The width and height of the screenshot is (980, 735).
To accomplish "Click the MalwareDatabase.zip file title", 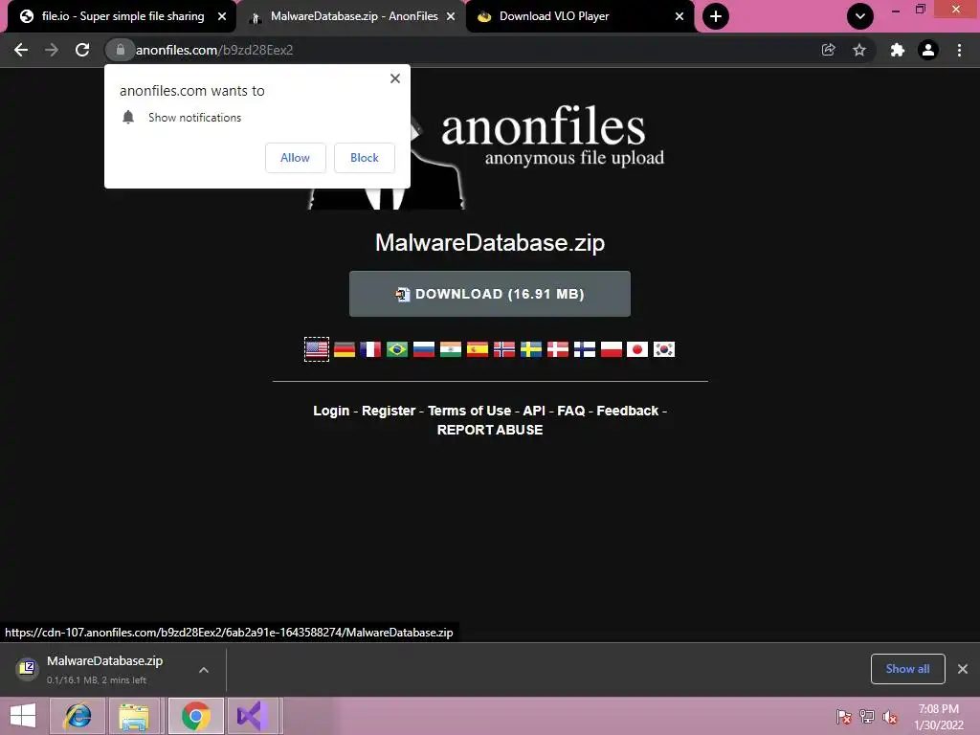I will coord(490,242).
